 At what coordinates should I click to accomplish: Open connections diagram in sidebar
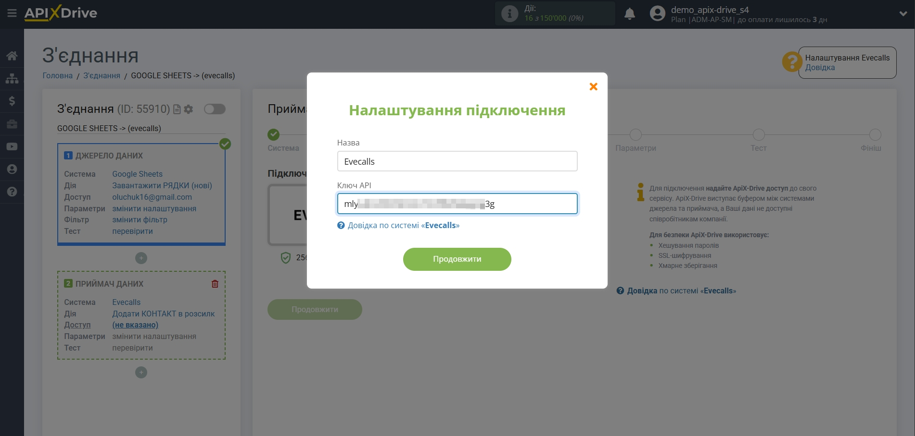[x=12, y=78]
